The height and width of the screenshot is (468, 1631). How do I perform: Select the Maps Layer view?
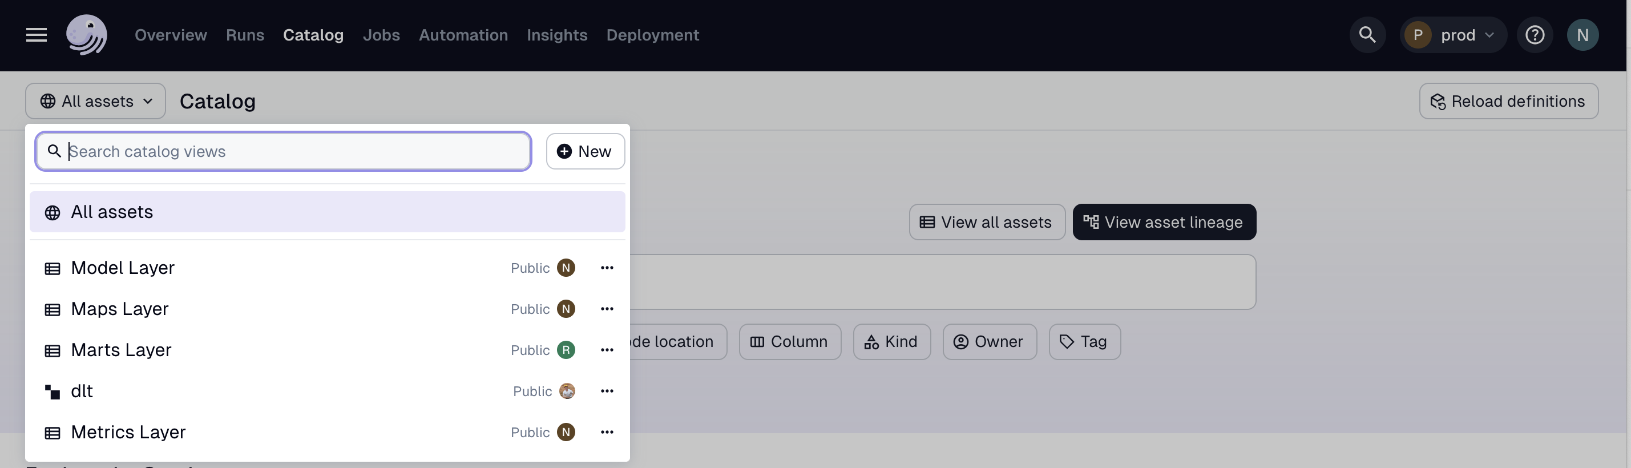coord(328,309)
